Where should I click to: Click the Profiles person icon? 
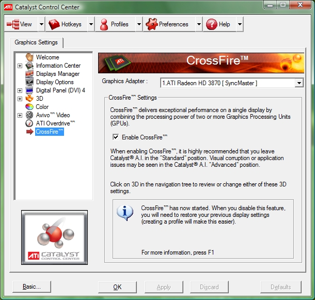pyautogui.click(x=104, y=24)
